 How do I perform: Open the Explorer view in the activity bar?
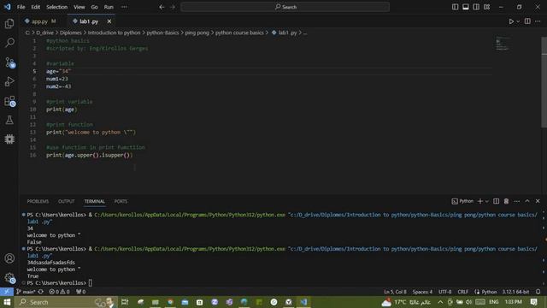coord(9,24)
